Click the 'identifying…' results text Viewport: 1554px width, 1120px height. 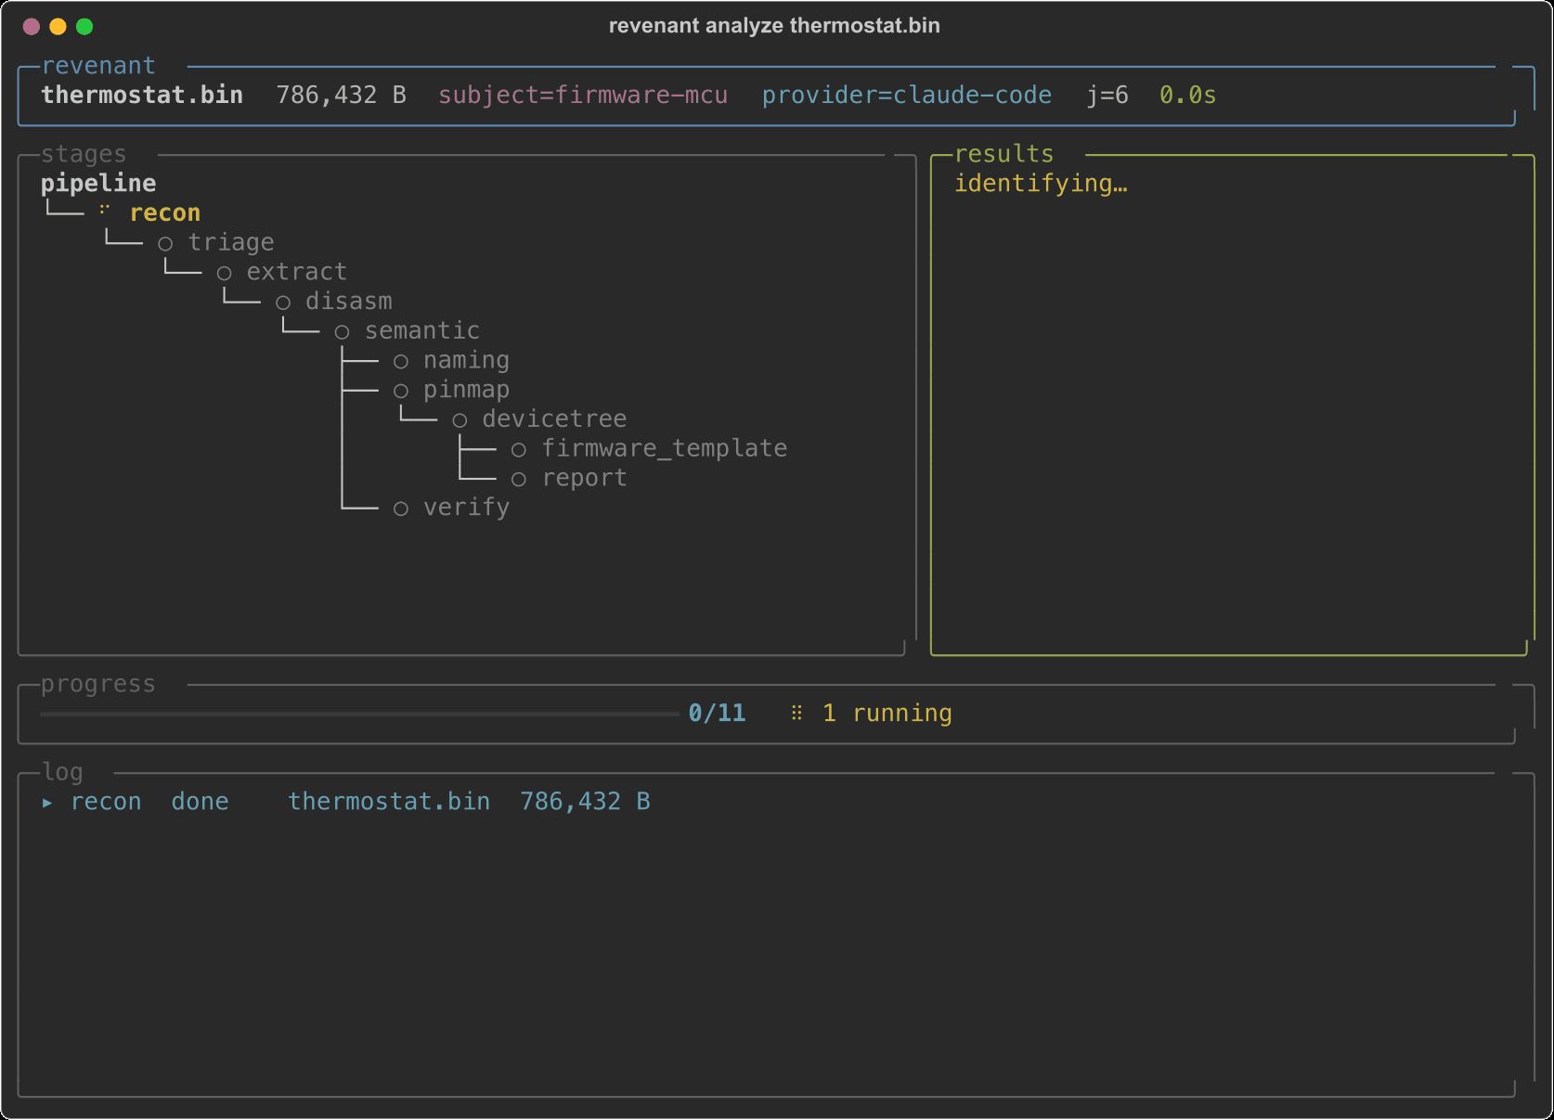(x=1041, y=184)
